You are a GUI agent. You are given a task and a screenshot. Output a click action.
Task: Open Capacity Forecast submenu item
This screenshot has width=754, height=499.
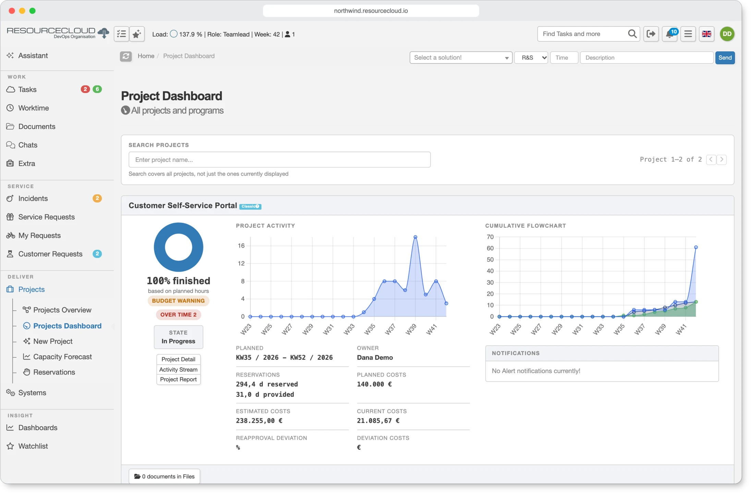coord(62,357)
